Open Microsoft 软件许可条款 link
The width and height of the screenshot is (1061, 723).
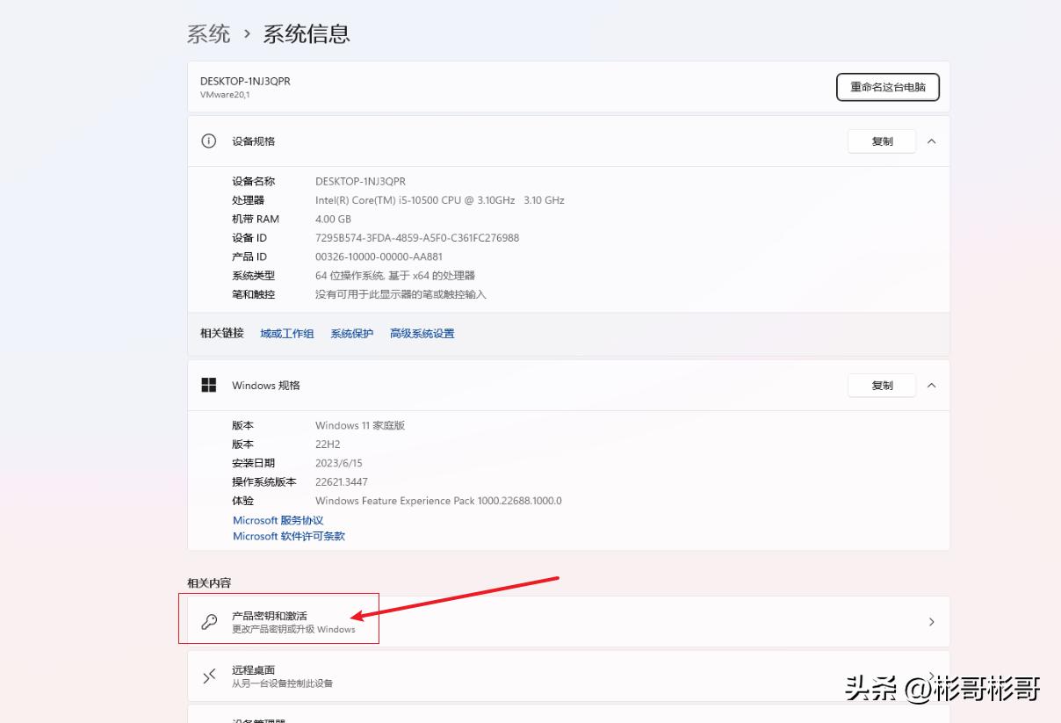click(x=289, y=536)
